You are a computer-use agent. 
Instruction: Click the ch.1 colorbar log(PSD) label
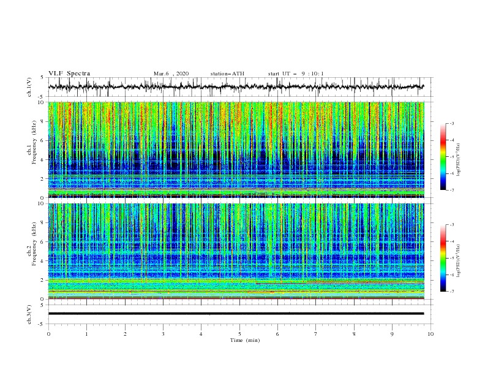[459, 160]
